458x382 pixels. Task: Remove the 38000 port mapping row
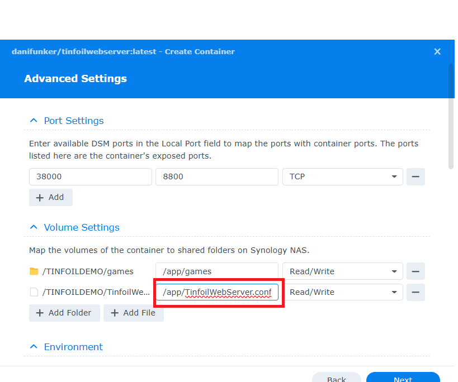[415, 176]
